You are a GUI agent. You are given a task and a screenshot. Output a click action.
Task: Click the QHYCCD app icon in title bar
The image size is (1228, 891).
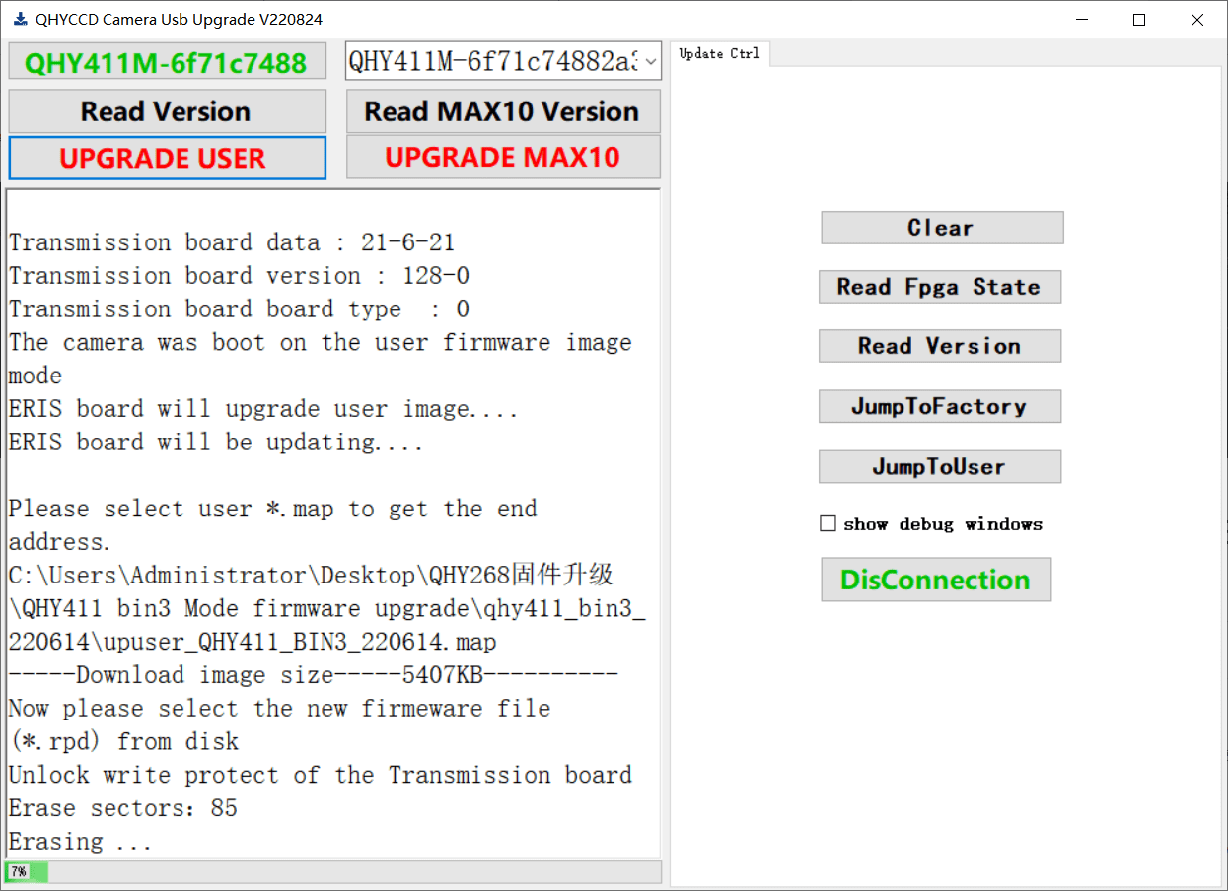(x=20, y=19)
